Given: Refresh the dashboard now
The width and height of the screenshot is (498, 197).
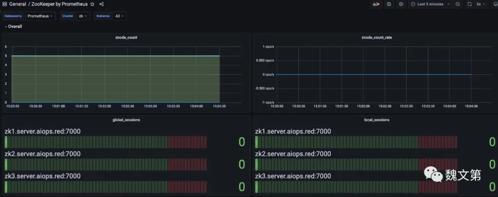Looking at the screenshot, I should pos(469,4).
